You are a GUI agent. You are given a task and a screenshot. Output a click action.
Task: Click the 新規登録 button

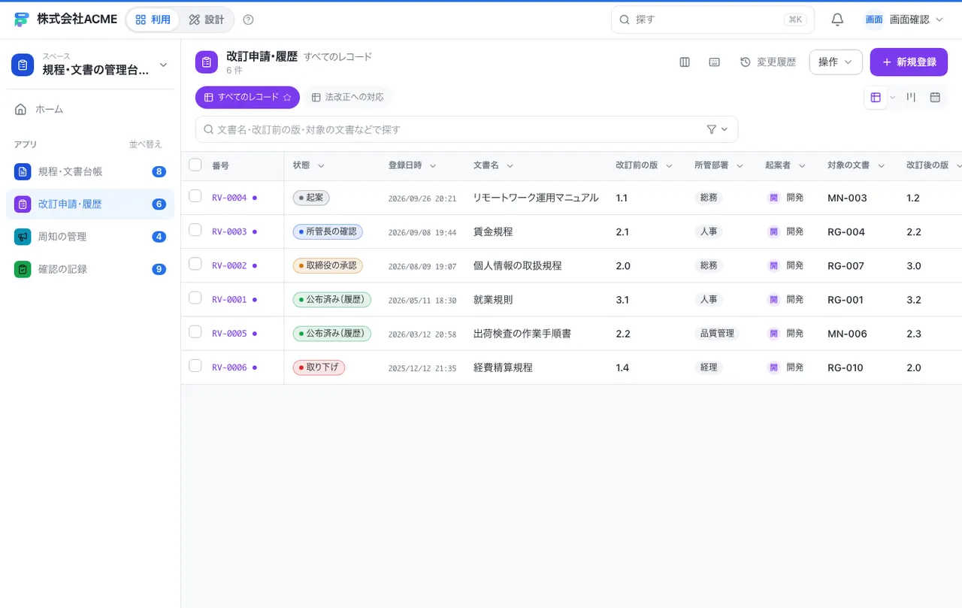(909, 62)
